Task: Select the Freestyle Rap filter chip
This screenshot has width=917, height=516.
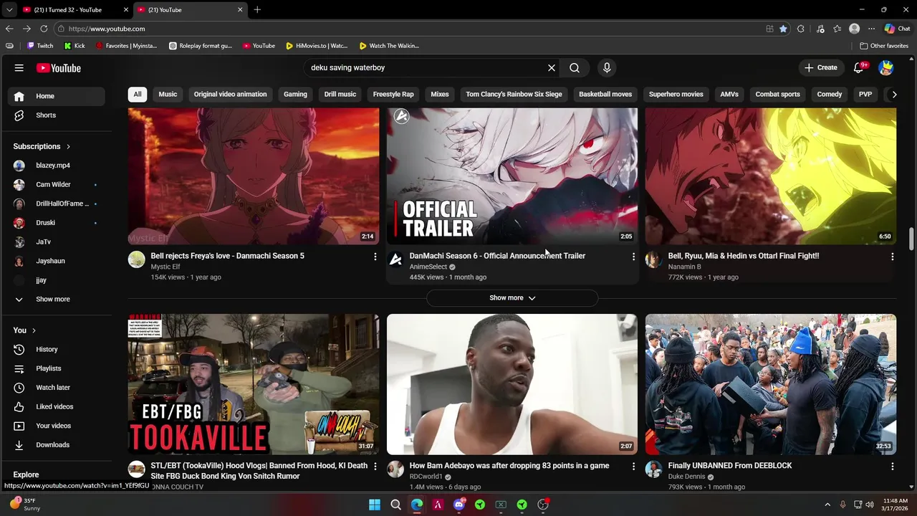Action: [393, 95]
